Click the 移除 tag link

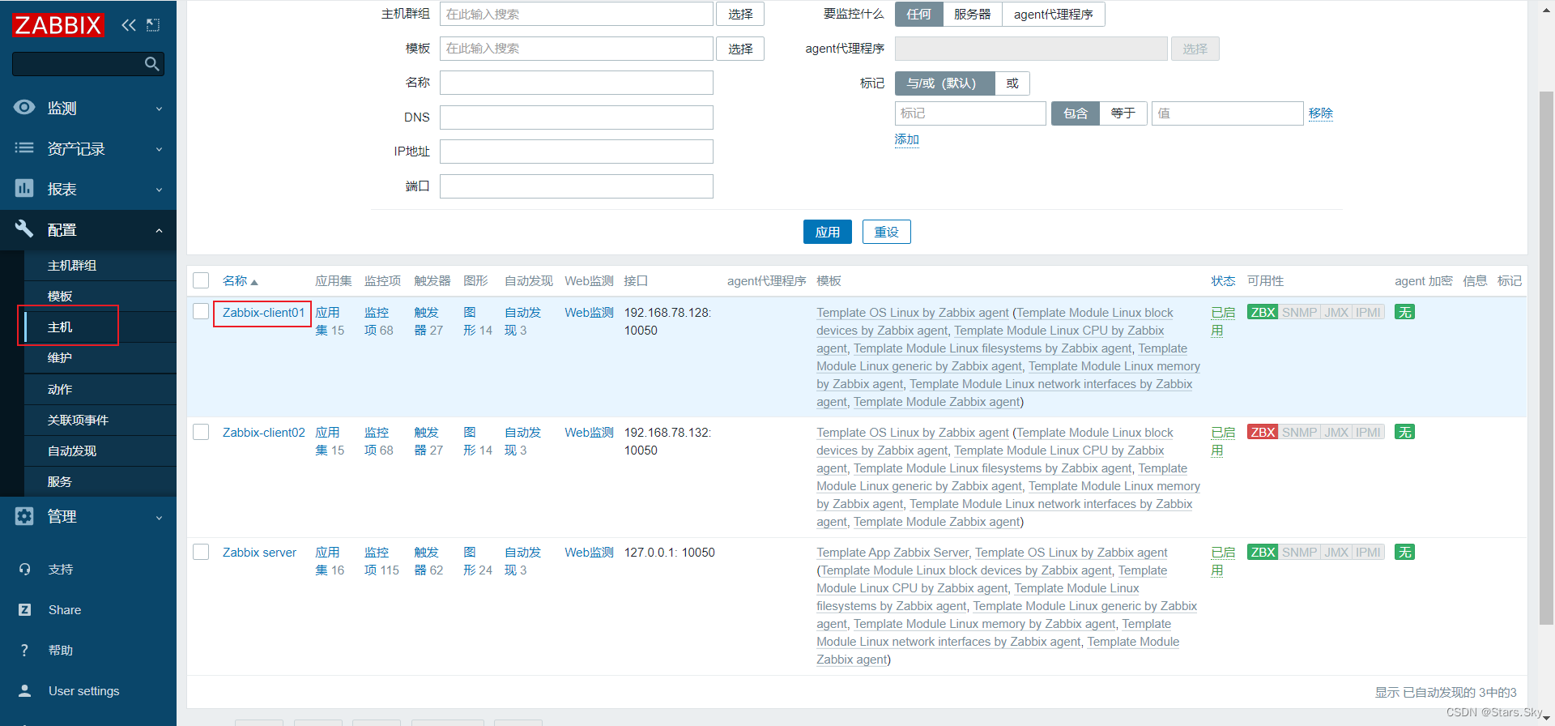[x=1320, y=113]
